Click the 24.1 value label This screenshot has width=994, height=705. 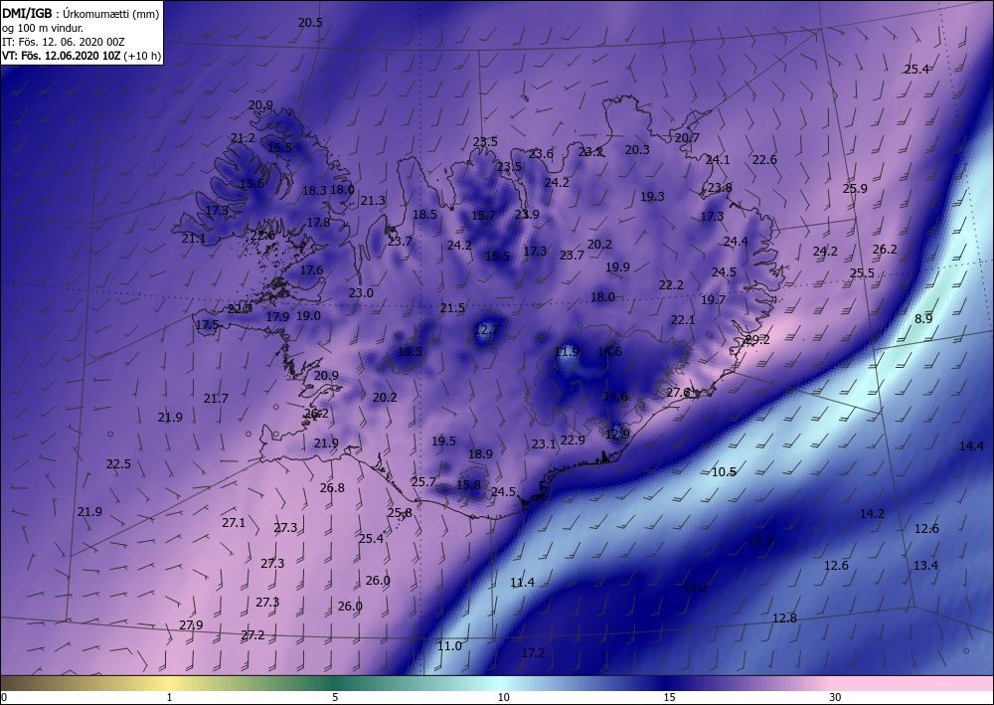click(718, 160)
